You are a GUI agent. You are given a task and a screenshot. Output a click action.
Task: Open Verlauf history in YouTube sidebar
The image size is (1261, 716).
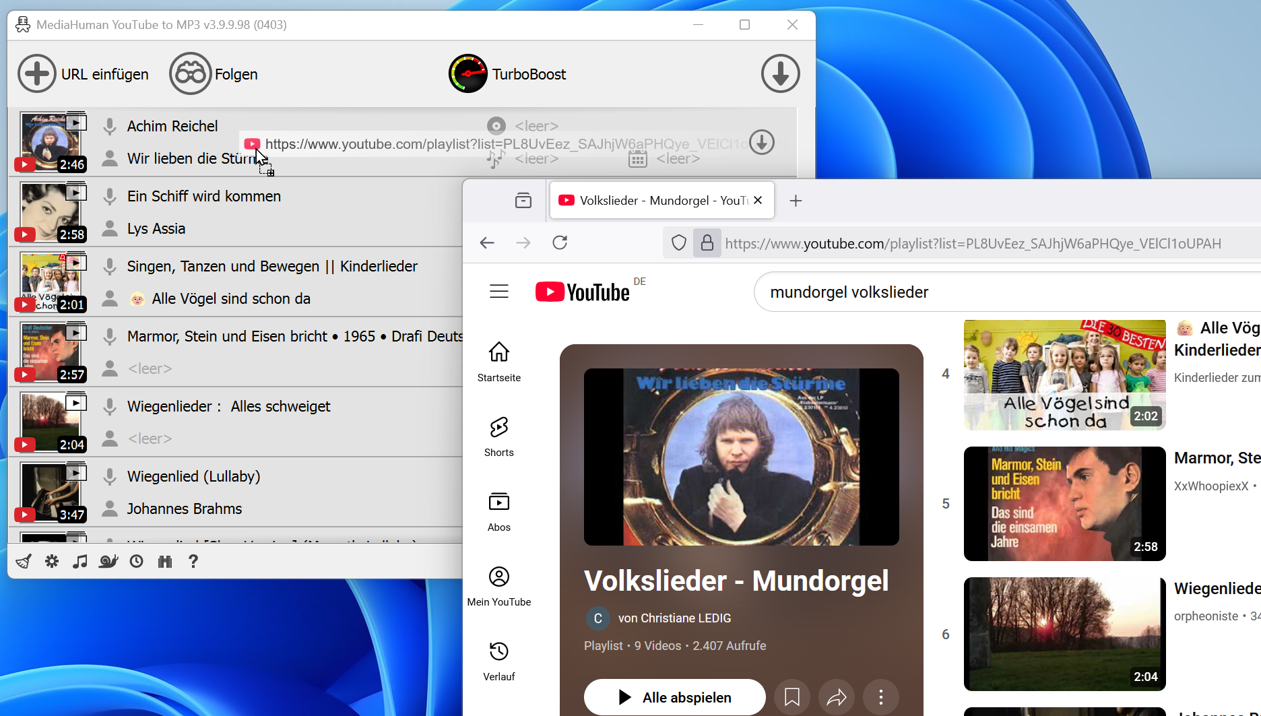(x=499, y=661)
